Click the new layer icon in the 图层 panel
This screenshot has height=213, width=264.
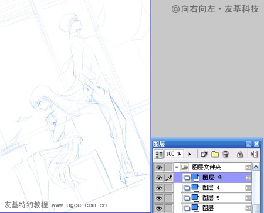tap(204, 154)
